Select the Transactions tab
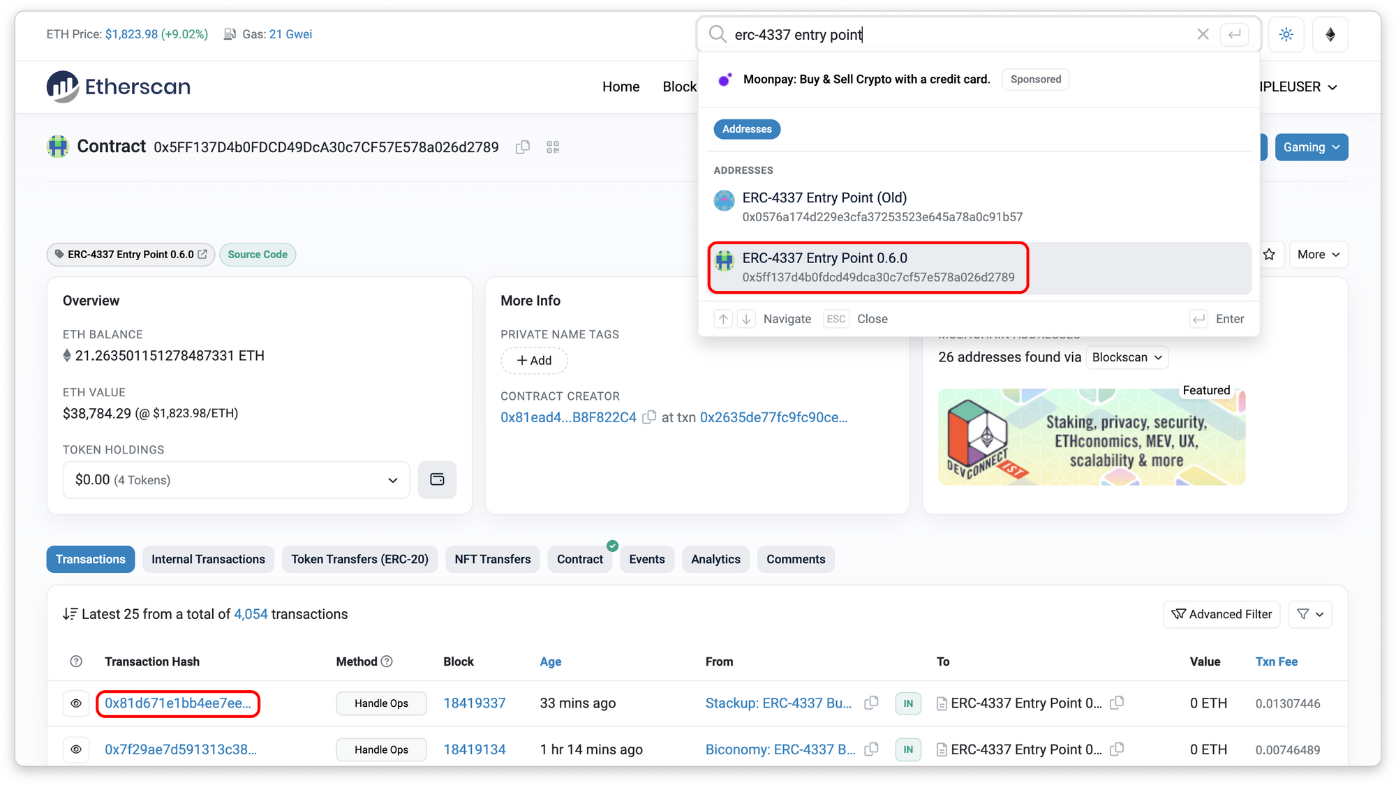This screenshot has height=785, width=1396. [91, 560]
